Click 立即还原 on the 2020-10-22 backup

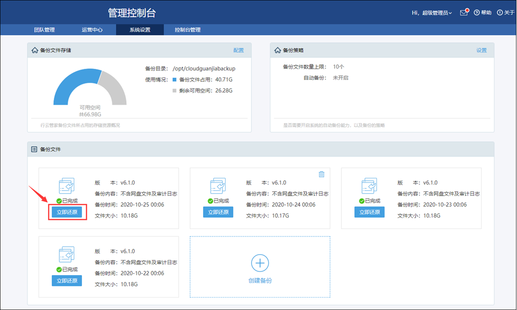67,280
